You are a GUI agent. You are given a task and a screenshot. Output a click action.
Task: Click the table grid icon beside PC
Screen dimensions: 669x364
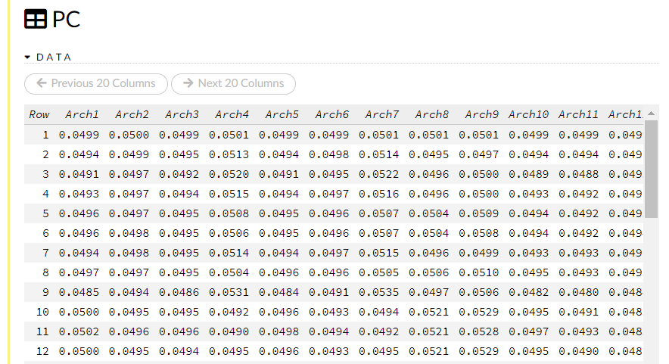36,20
